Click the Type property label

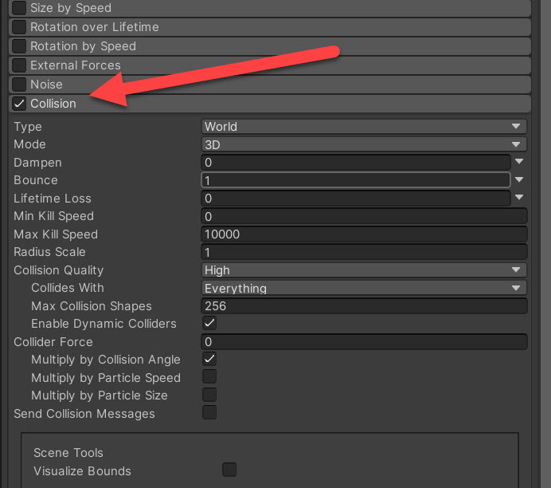coord(28,127)
